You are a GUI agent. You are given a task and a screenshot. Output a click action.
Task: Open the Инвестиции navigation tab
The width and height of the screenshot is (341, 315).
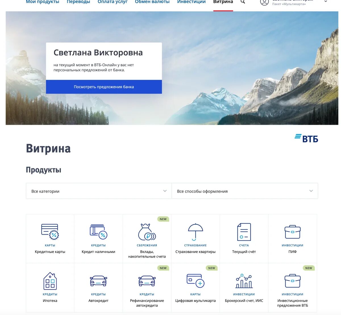click(192, 2)
